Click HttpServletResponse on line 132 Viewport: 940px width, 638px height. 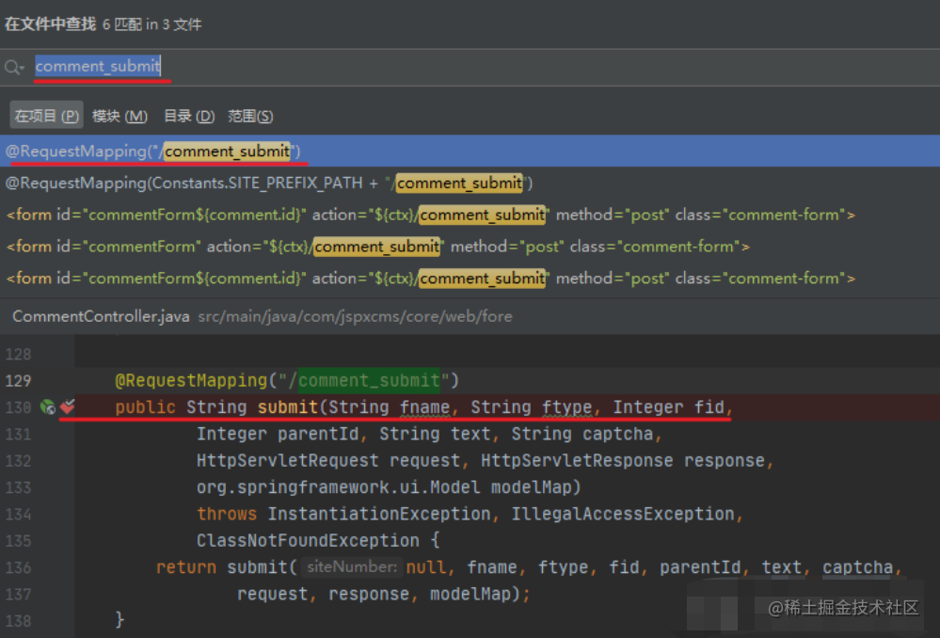(577, 460)
